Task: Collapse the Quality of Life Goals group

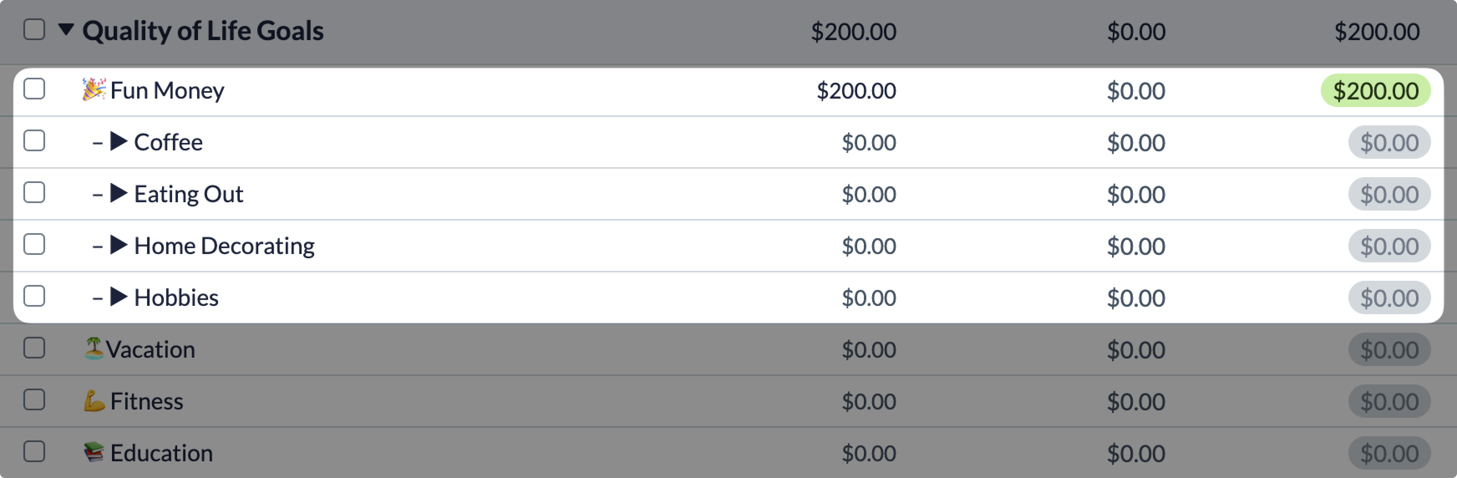Action: click(66, 29)
